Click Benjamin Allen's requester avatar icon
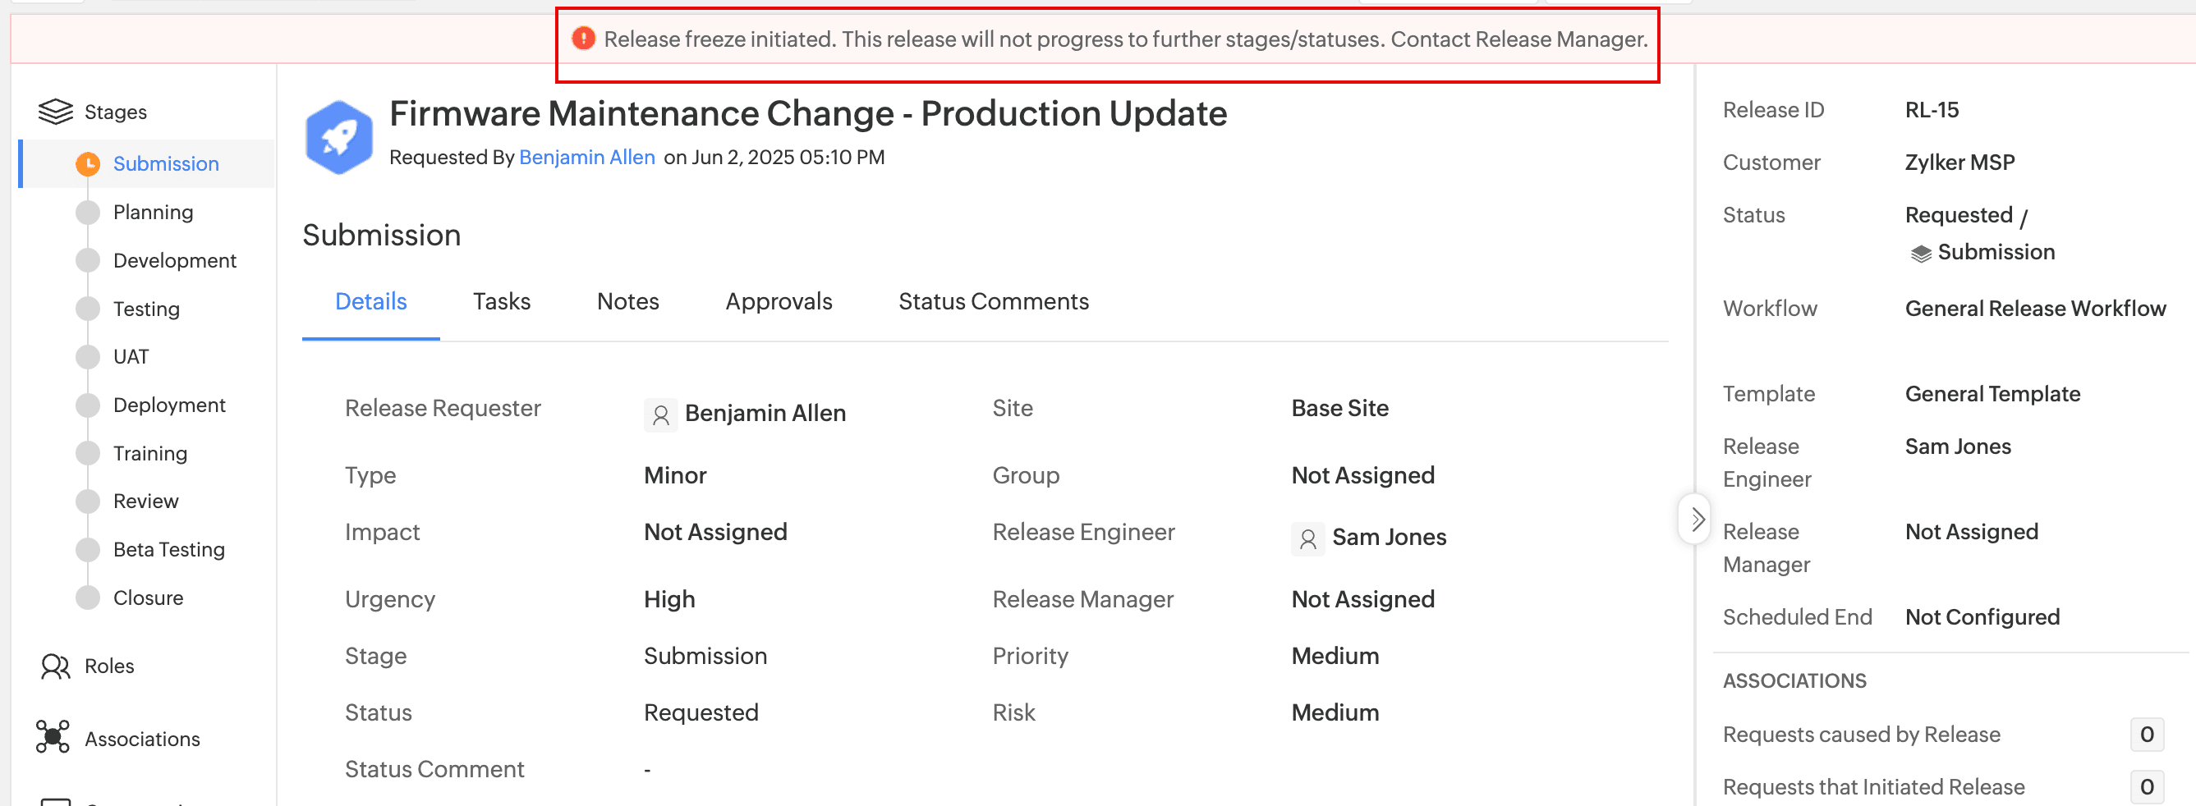Screen dimensions: 2196x806 (x=660, y=415)
